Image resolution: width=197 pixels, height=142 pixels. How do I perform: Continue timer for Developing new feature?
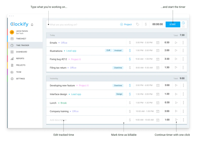(176, 85)
